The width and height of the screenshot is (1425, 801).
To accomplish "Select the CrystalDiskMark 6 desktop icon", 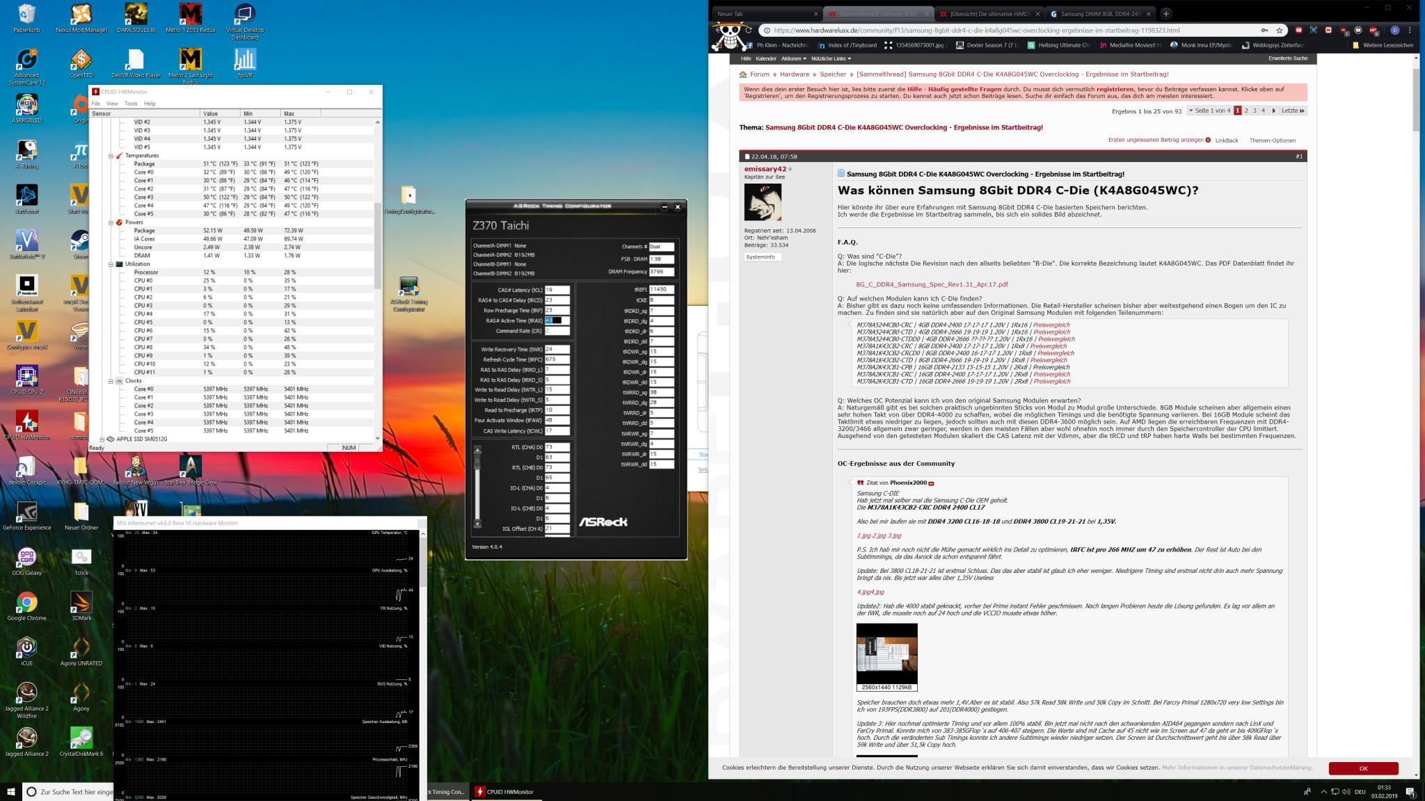I will pyautogui.click(x=81, y=742).
